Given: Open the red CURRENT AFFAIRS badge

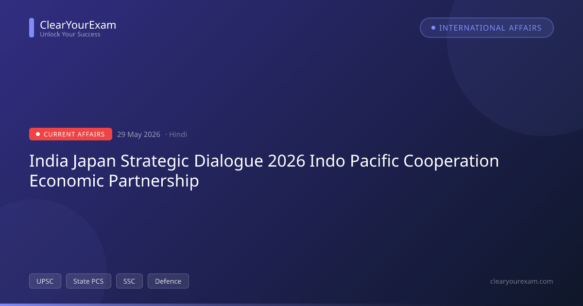Looking at the screenshot, I should [70, 134].
